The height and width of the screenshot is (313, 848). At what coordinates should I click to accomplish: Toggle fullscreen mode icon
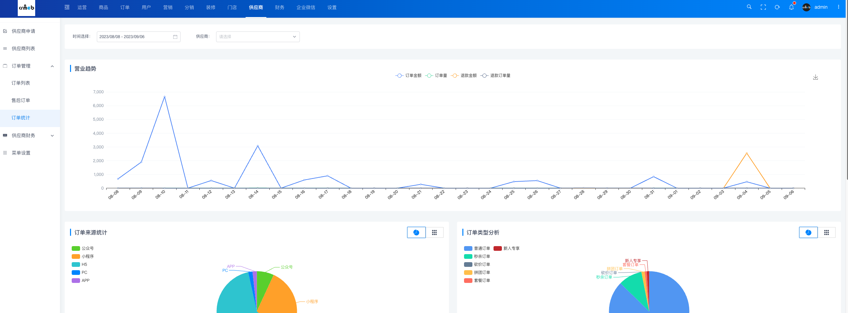point(763,7)
